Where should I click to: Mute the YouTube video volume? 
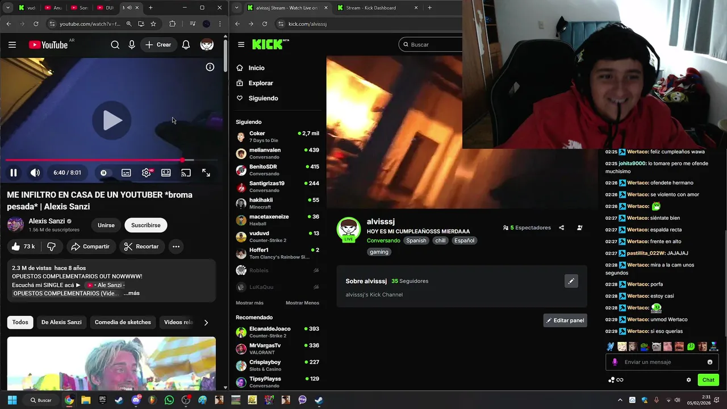coord(35,173)
